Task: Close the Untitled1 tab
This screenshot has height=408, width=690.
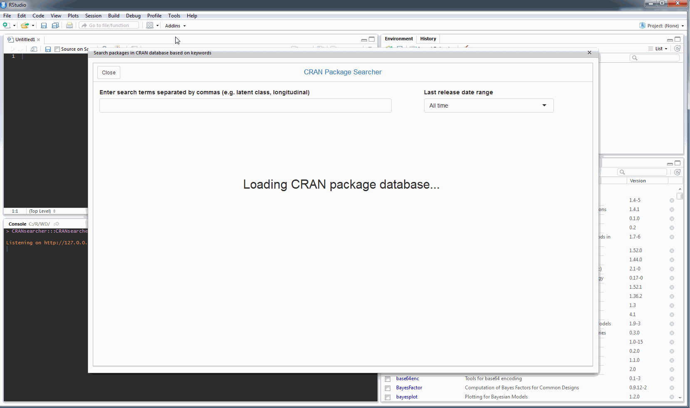Action: tap(39, 40)
